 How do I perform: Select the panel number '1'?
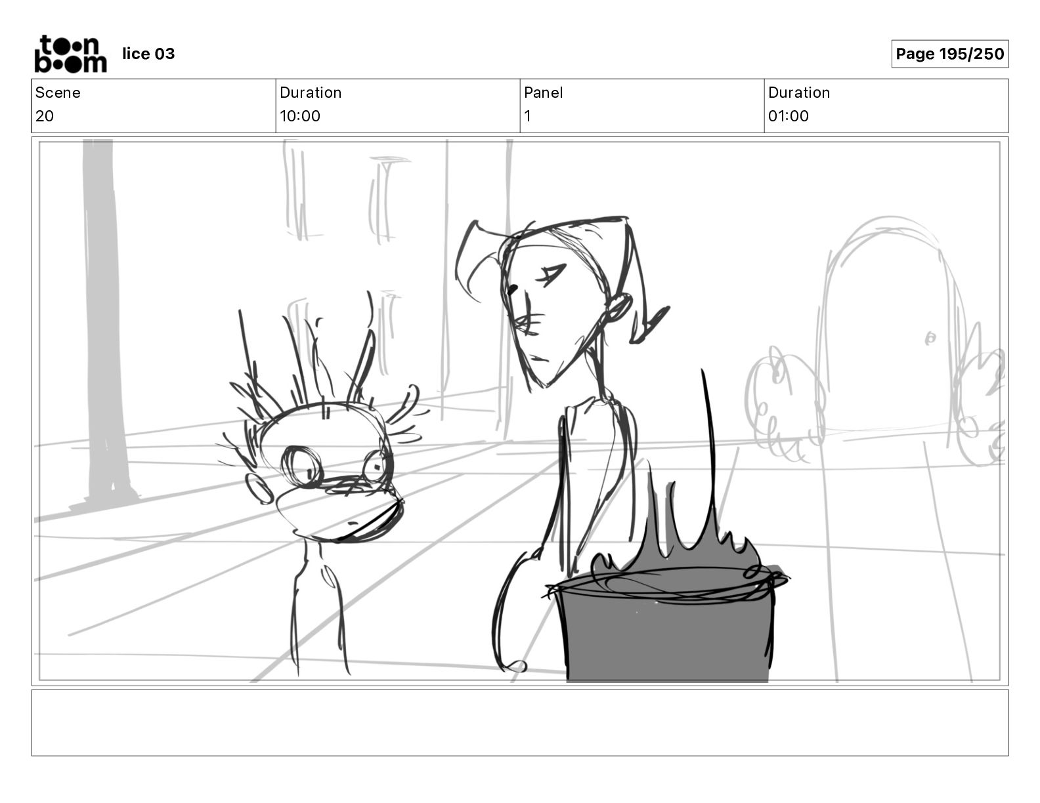(528, 116)
